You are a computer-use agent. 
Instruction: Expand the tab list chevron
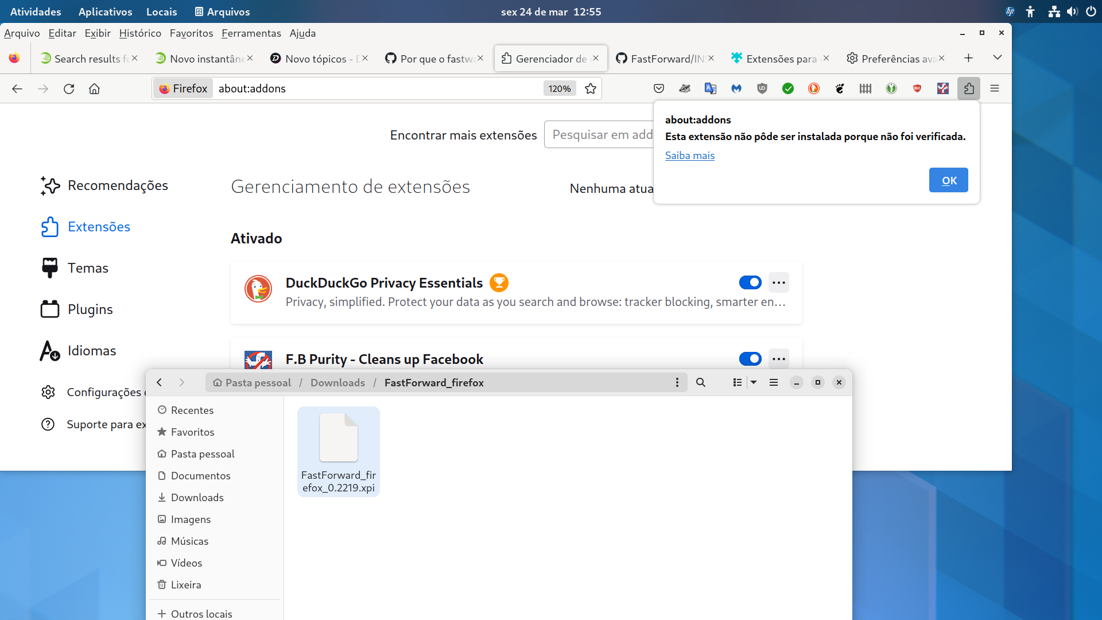point(998,57)
